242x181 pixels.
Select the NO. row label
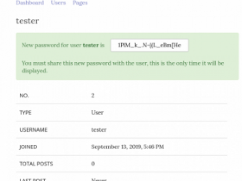coord(24,96)
